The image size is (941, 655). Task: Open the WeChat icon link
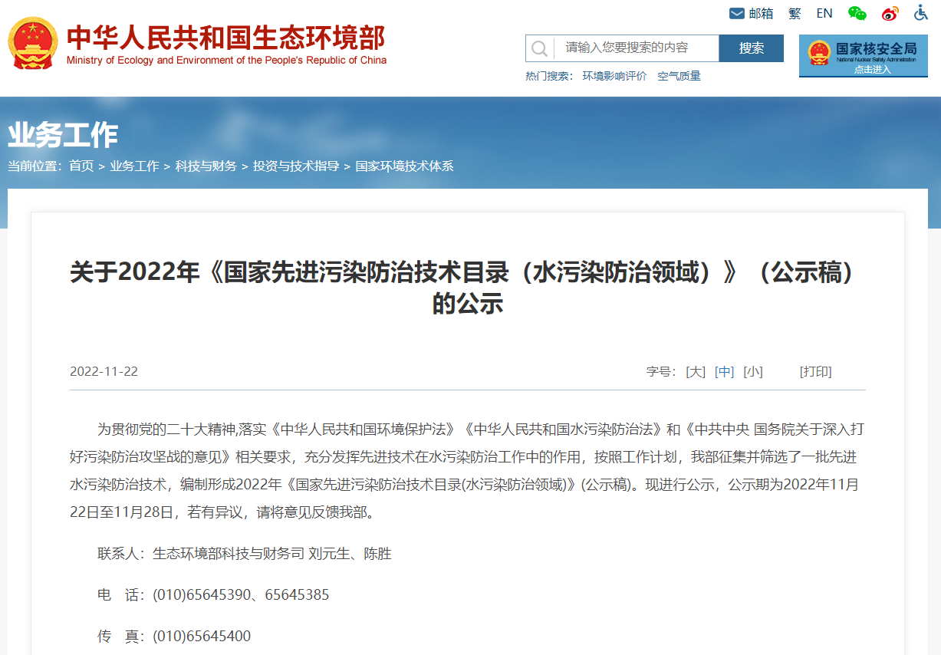click(857, 14)
